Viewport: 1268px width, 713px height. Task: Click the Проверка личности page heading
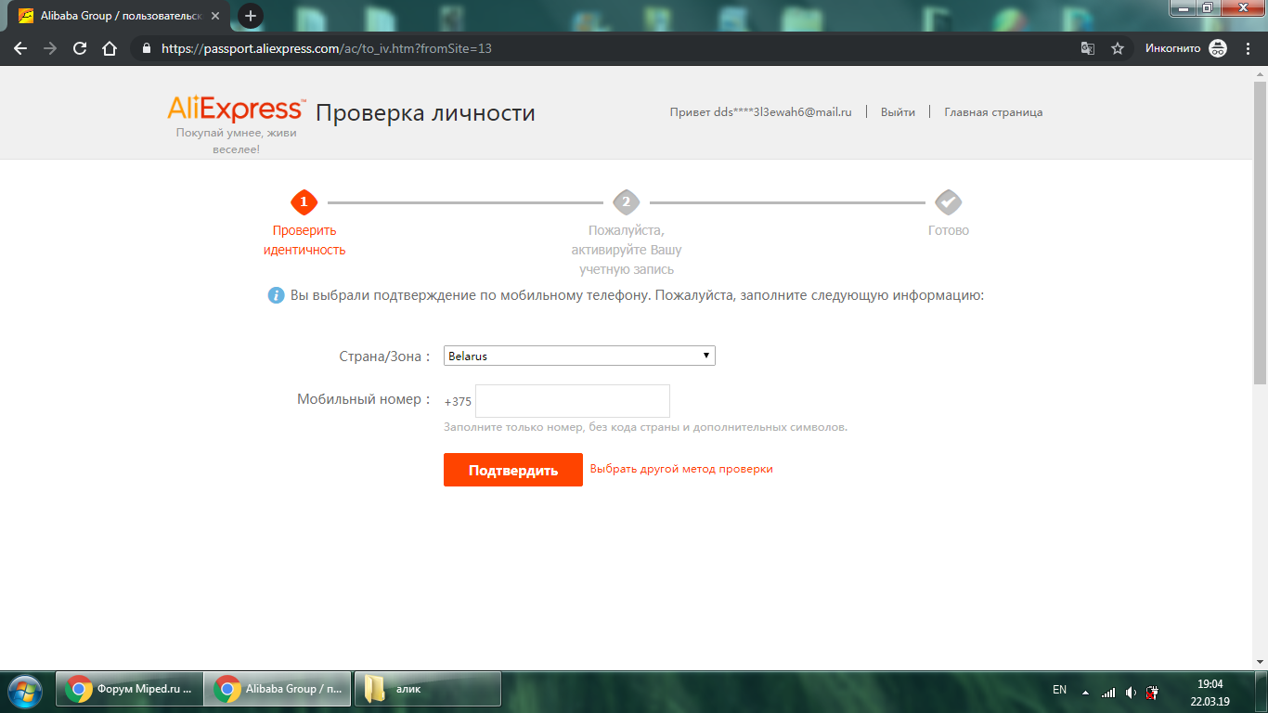(425, 113)
